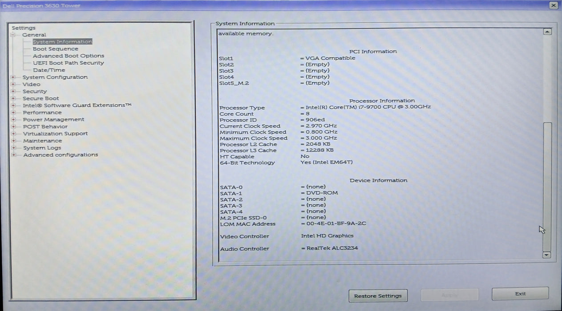Open Date/Time settings
The height and width of the screenshot is (311, 562).
pos(49,70)
